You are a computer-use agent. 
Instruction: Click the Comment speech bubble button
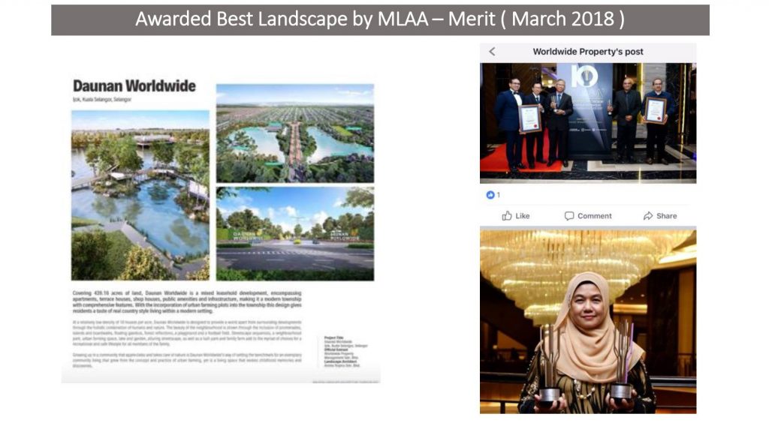587,216
